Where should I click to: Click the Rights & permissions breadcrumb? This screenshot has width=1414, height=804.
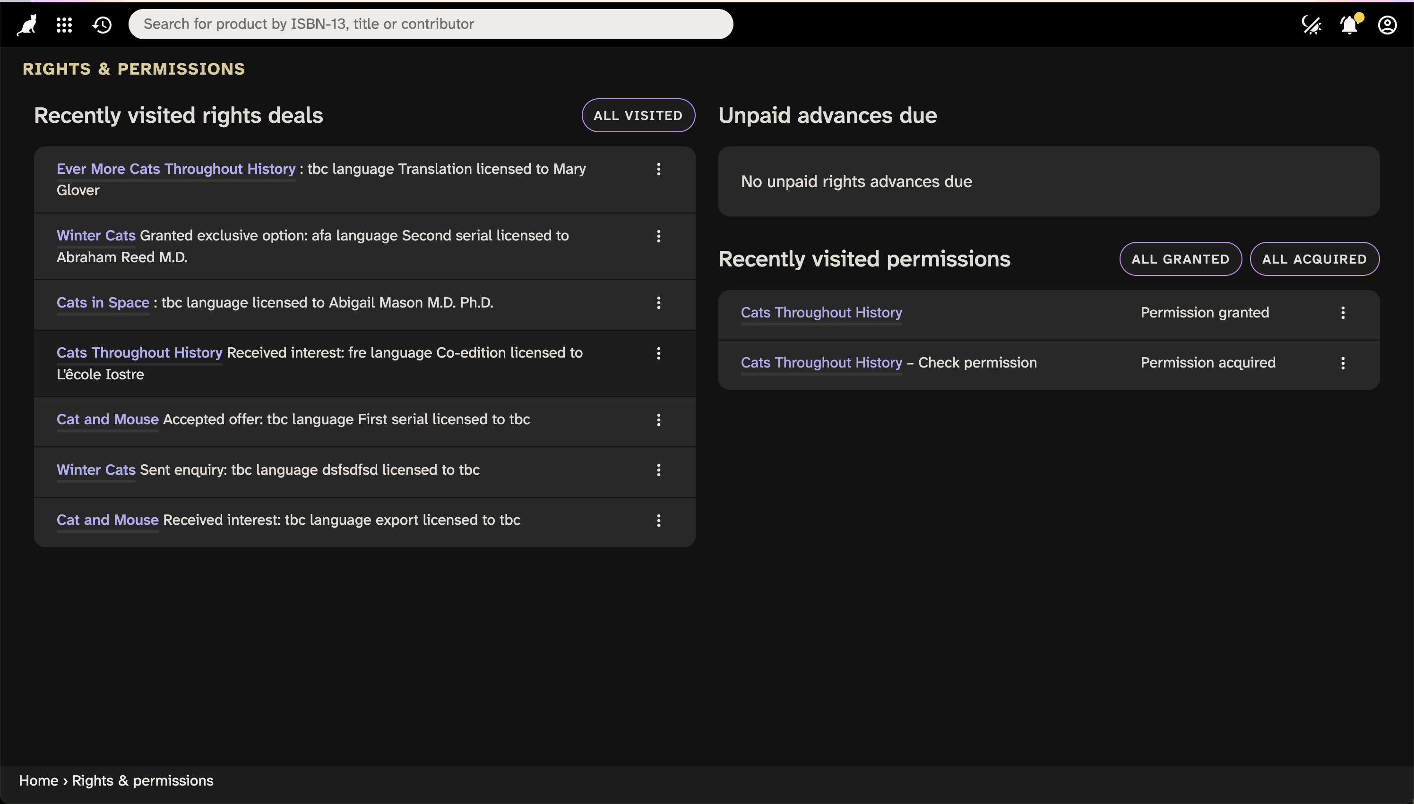click(143, 780)
